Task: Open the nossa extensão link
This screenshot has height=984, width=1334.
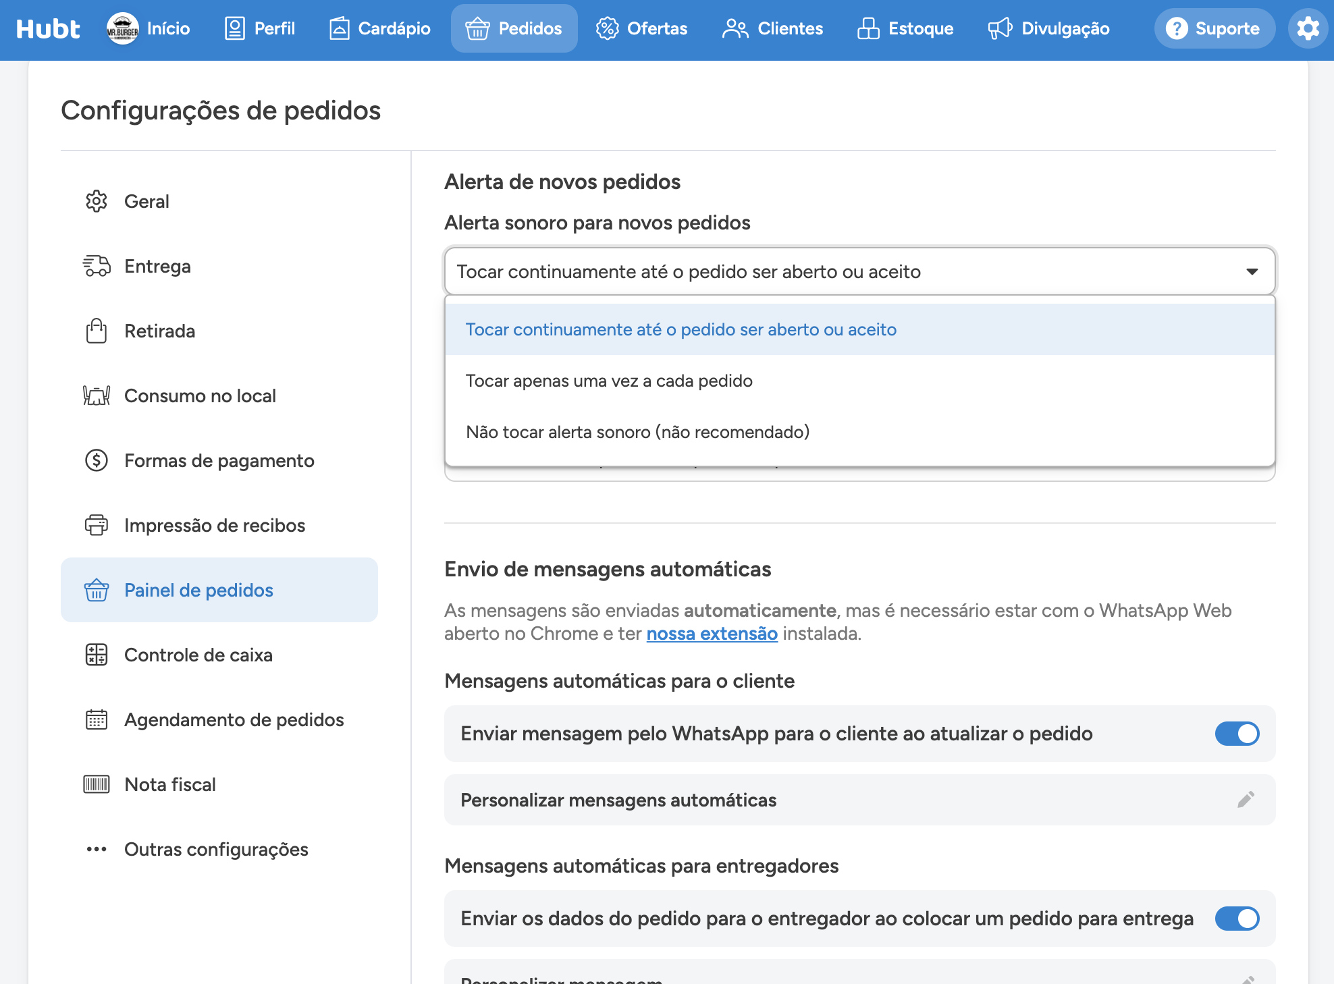Action: 712,634
